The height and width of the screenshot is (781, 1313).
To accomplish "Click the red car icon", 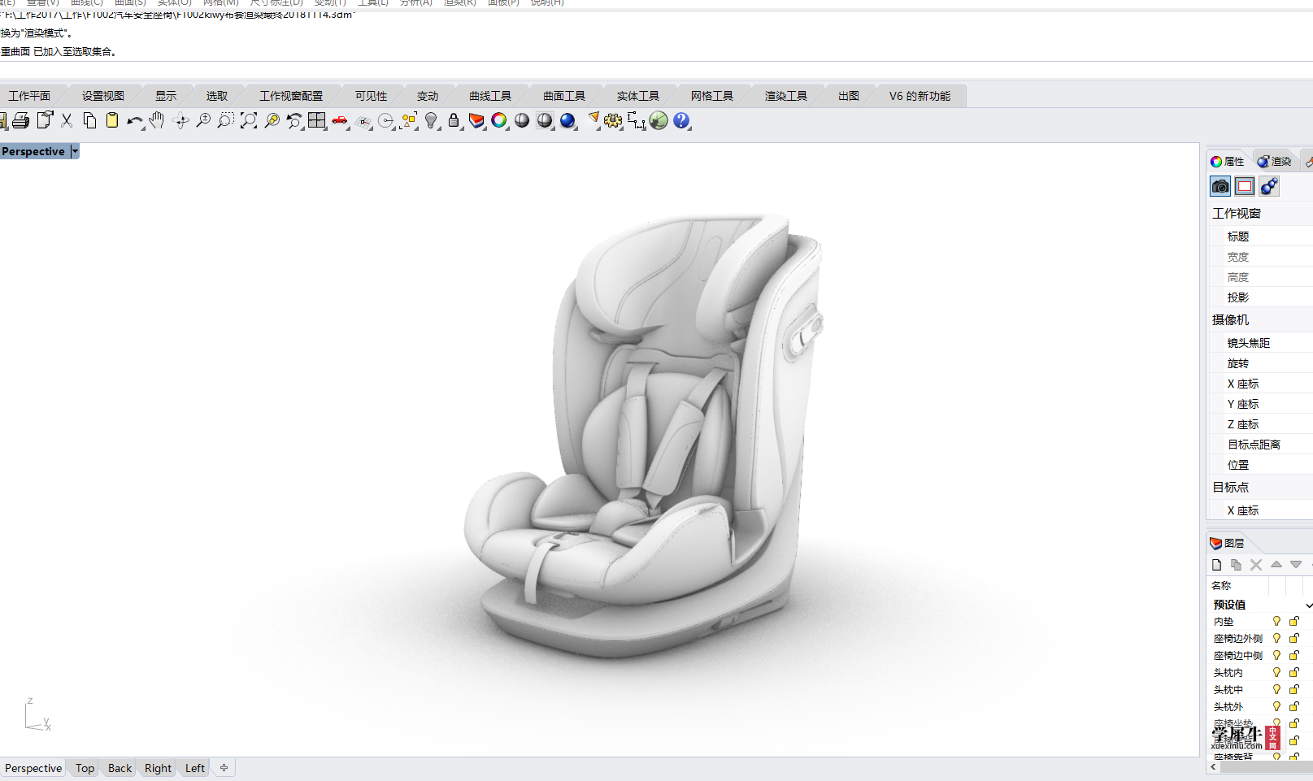I will click(x=340, y=121).
